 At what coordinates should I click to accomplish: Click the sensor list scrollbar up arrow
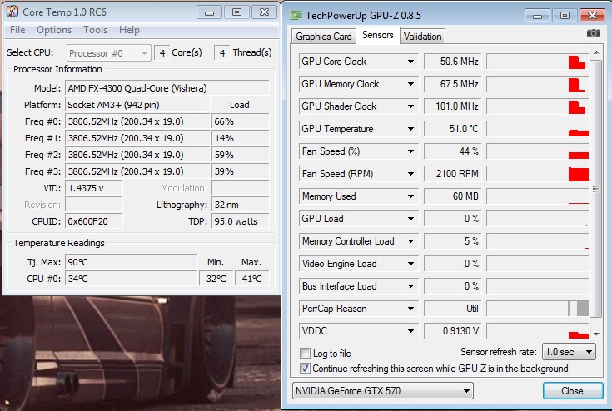click(x=595, y=52)
